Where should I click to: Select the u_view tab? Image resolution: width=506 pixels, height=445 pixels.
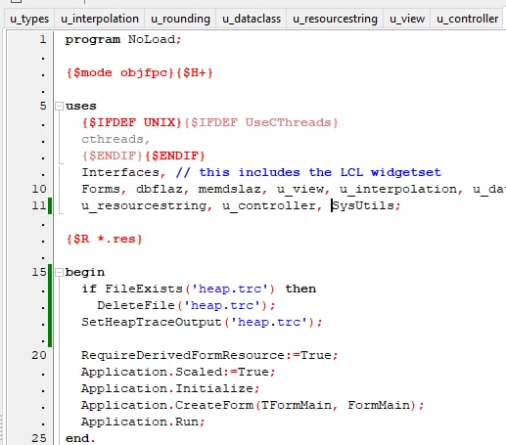point(407,19)
